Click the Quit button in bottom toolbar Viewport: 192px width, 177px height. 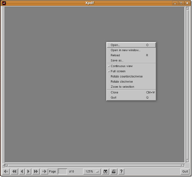click(185, 172)
